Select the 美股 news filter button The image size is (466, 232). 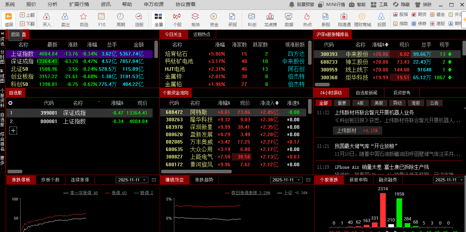379,103
